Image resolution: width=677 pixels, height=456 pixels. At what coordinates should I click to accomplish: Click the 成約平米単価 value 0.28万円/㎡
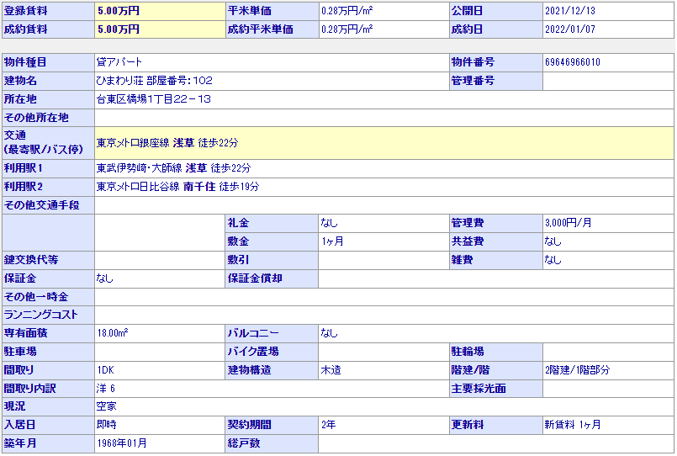(x=346, y=29)
